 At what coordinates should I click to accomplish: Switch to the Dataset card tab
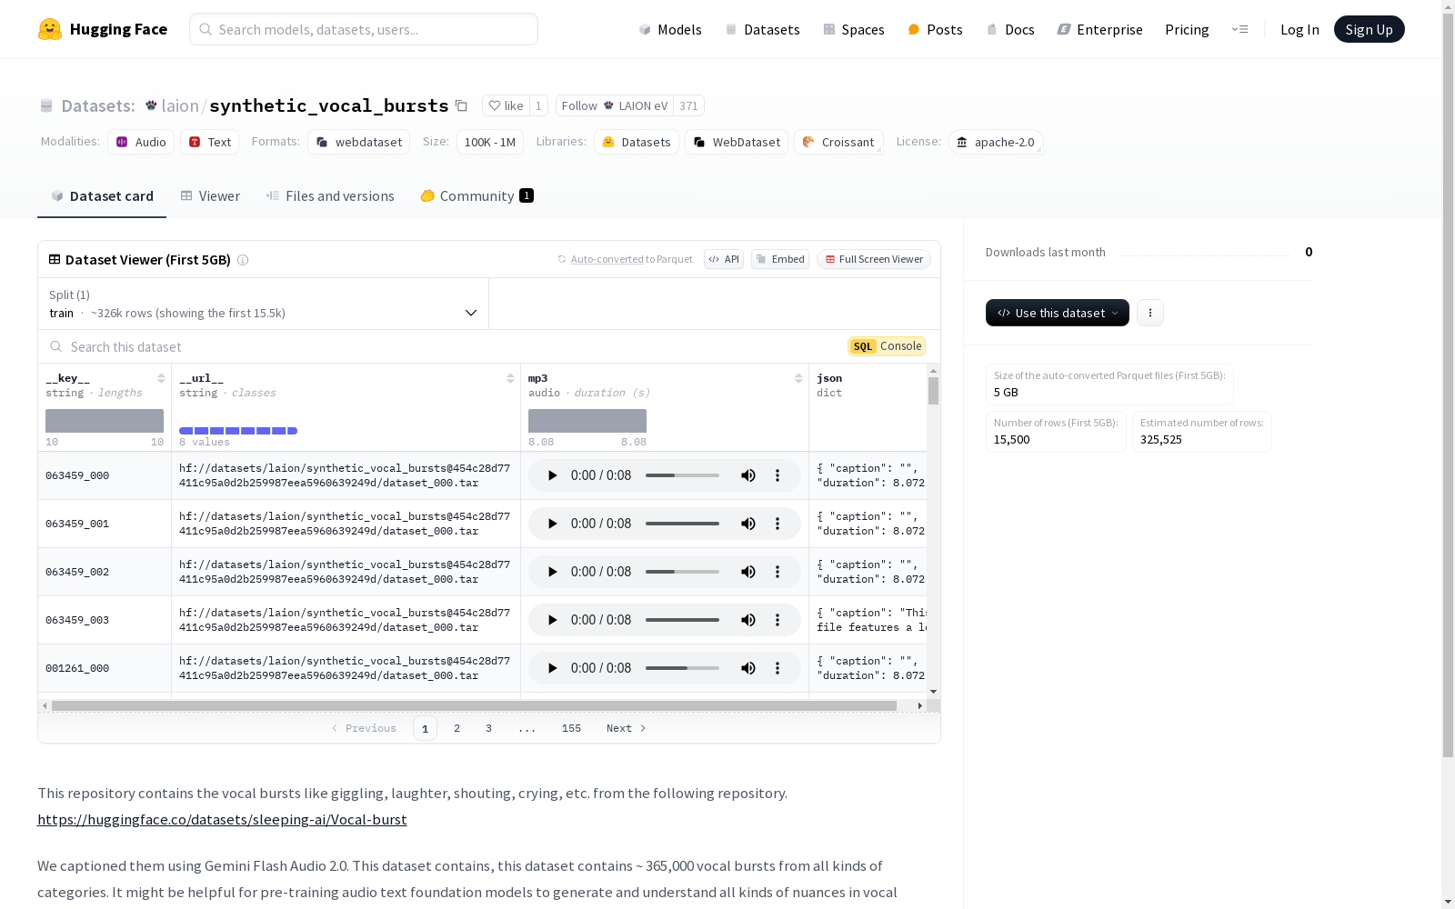pyautogui.click(x=102, y=196)
